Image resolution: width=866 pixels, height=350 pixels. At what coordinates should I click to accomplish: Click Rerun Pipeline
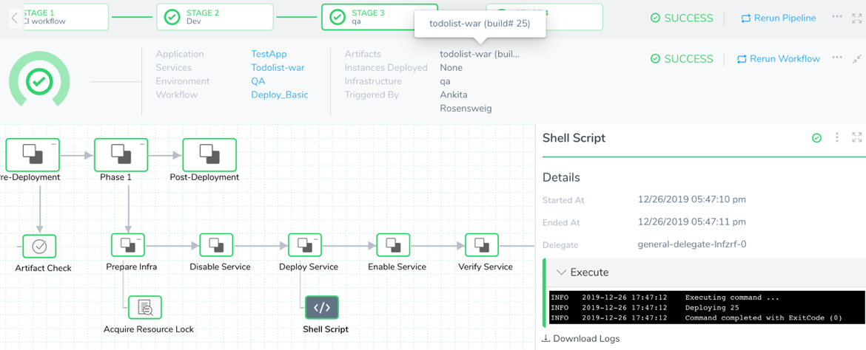click(x=778, y=18)
